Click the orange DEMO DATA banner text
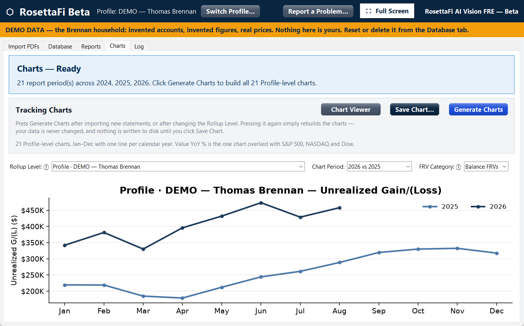524x326 pixels. 237,30
